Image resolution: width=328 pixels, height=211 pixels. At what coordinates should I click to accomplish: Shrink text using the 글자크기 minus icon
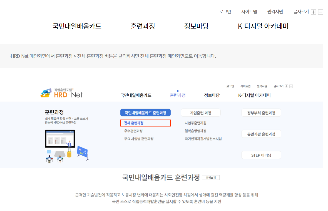[321, 12]
